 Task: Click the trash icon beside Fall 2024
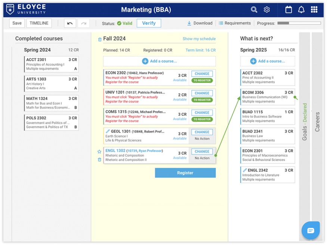99,39
